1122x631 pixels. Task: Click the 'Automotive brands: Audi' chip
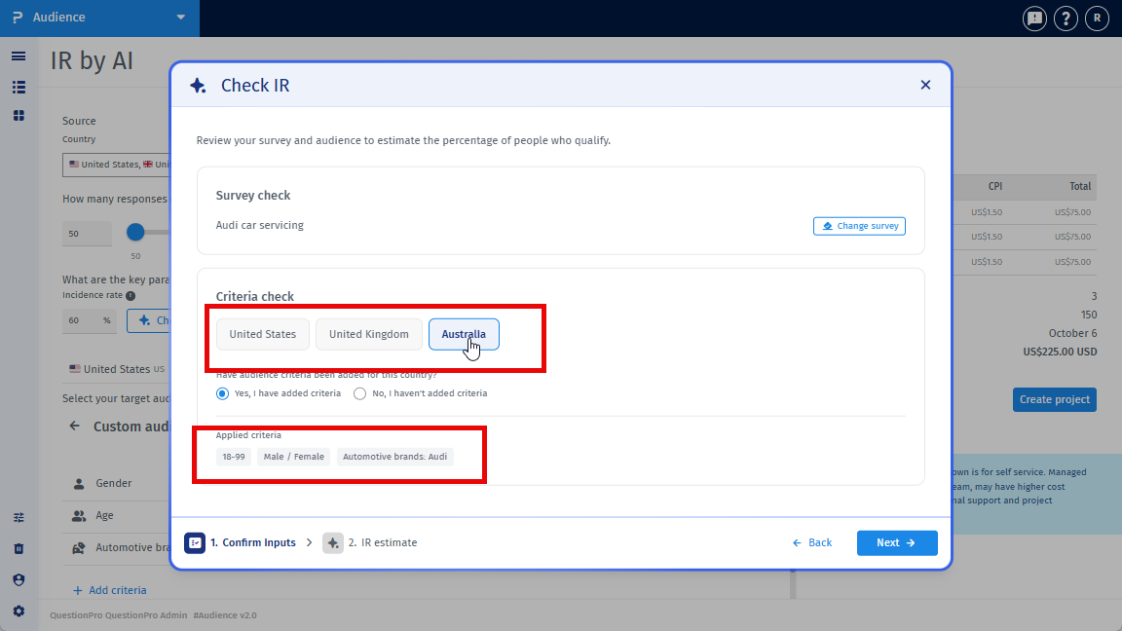pos(395,457)
